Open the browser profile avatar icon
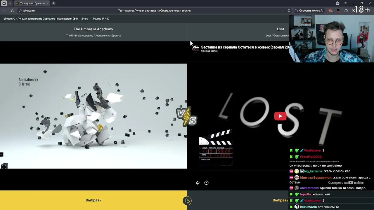 tap(337, 3)
